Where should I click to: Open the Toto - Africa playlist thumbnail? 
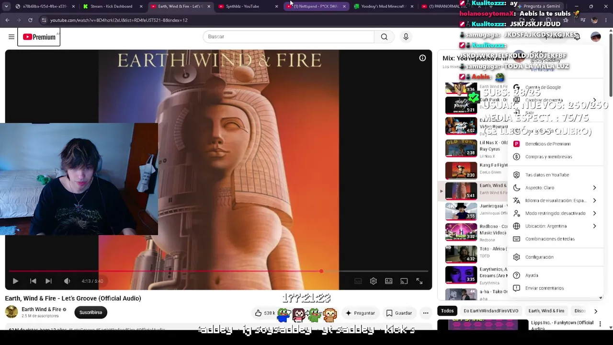461,254
